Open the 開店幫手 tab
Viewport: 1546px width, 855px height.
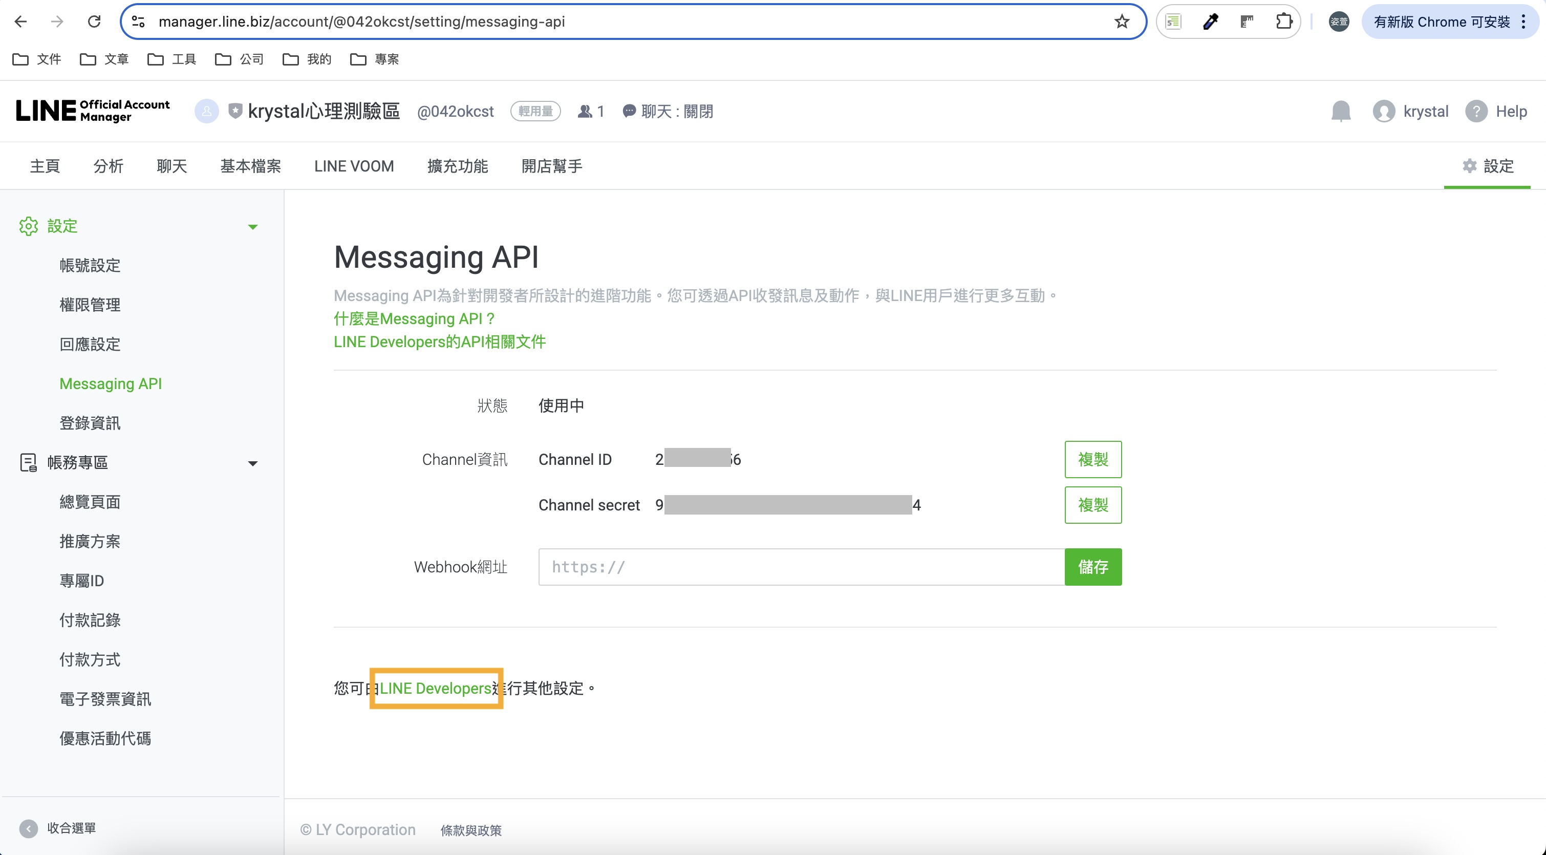click(x=552, y=166)
